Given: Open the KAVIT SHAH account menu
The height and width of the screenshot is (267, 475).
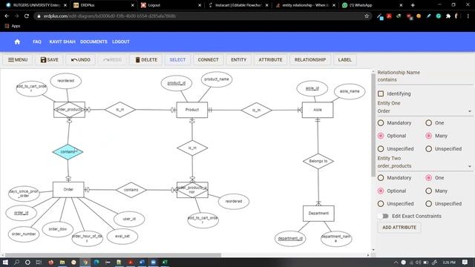Looking at the screenshot, I should pyautogui.click(x=62, y=42).
